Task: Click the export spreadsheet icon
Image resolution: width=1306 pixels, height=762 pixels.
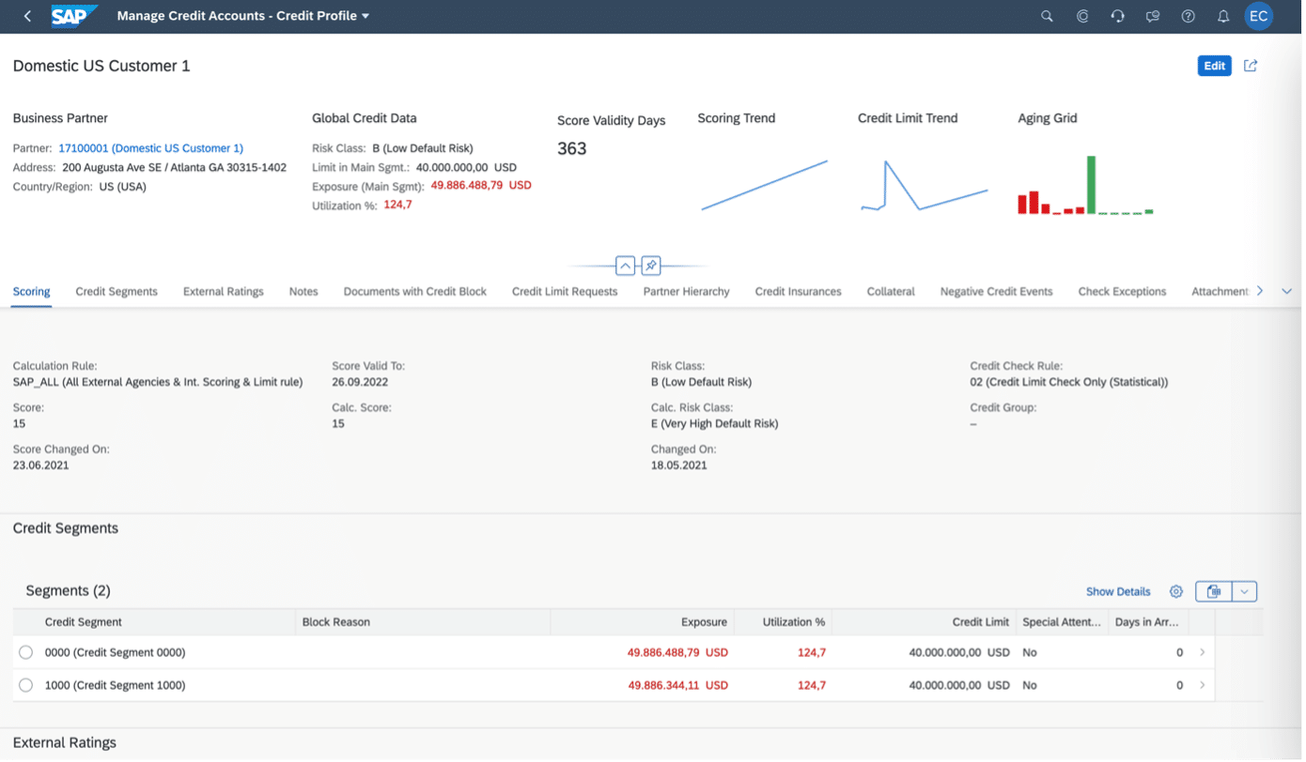Action: point(1213,591)
